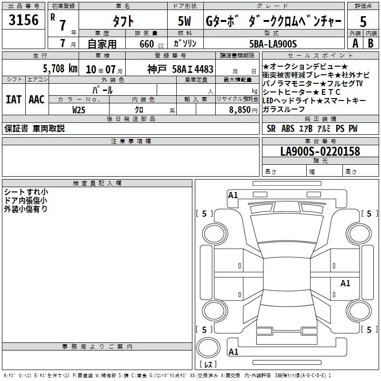The image size is (381, 381).
Task: Click the [レス] spare tire label
Action: 208,364
